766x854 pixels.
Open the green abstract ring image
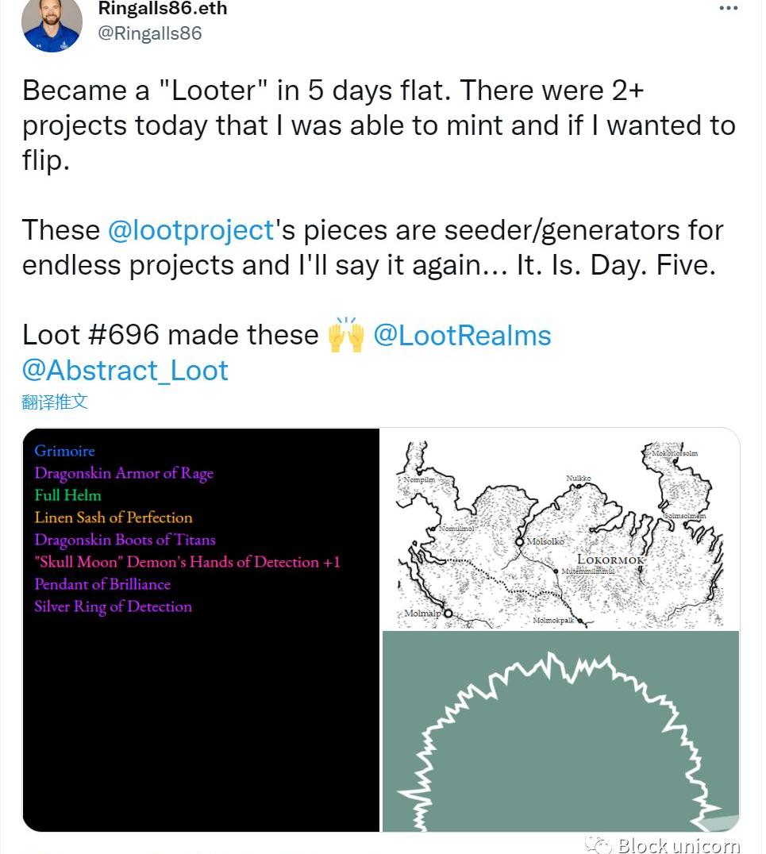pos(560,730)
